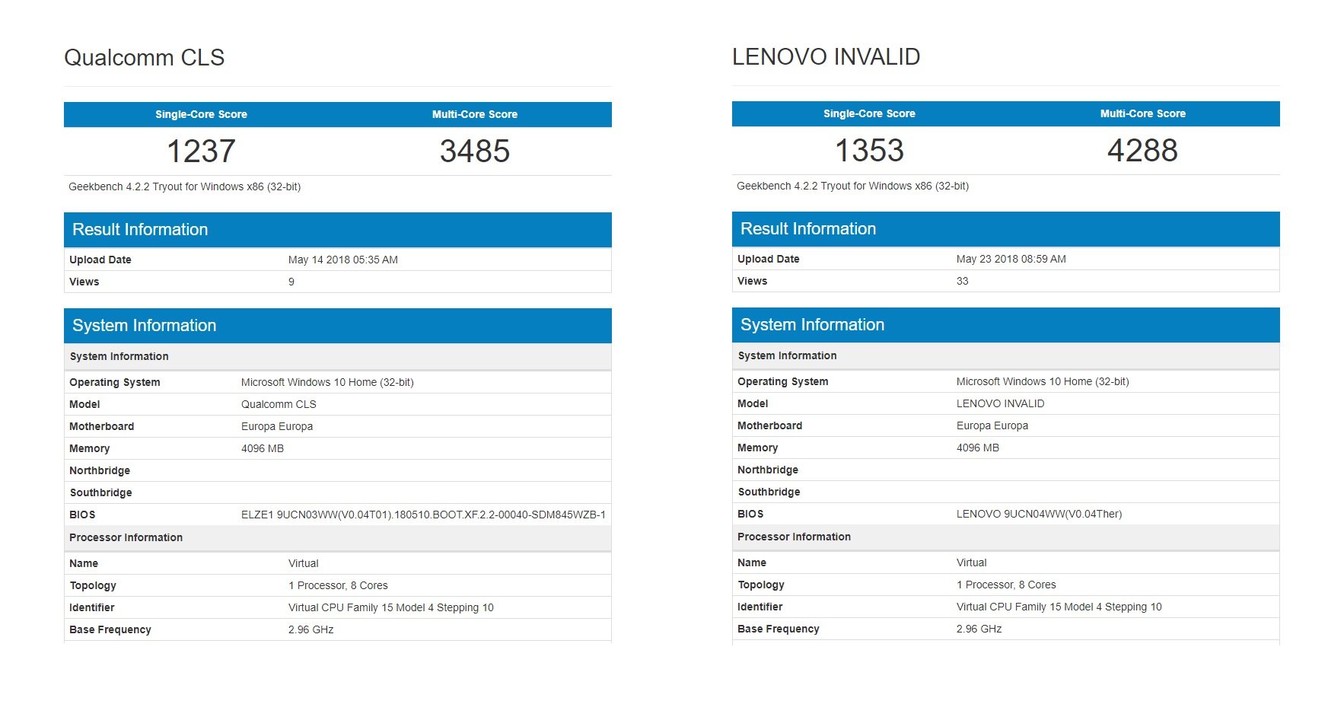Select the single-core score 1353
The height and width of the screenshot is (701, 1328).
pyautogui.click(x=869, y=150)
